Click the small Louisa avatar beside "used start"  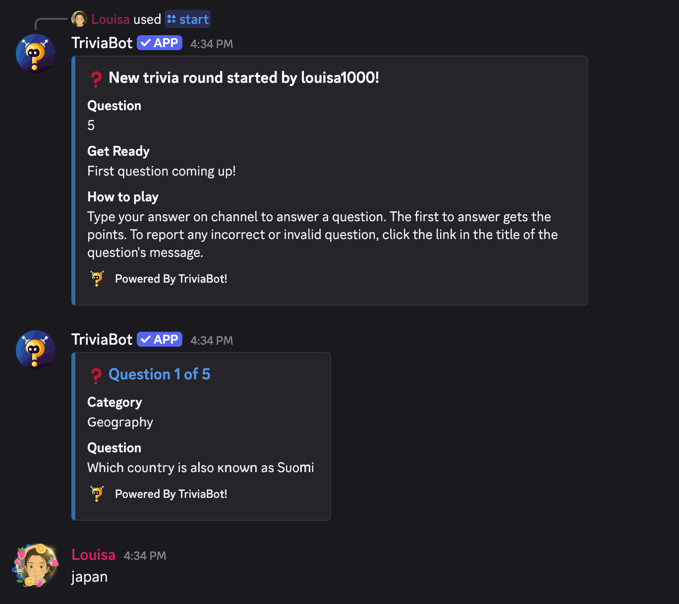click(79, 19)
